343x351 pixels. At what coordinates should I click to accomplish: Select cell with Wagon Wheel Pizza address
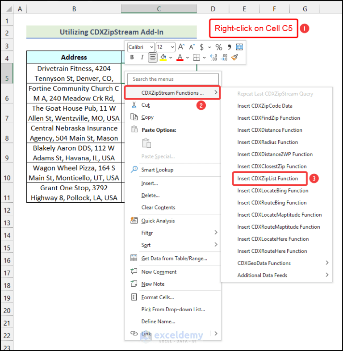tap(74, 173)
